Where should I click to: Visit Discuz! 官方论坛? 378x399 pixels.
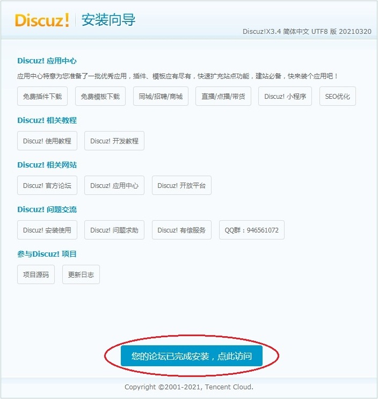point(47,185)
